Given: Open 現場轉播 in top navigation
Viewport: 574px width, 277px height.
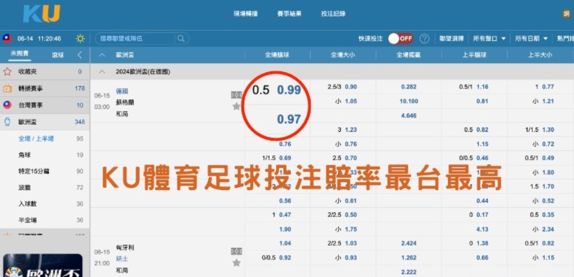Looking at the screenshot, I should (x=245, y=14).
